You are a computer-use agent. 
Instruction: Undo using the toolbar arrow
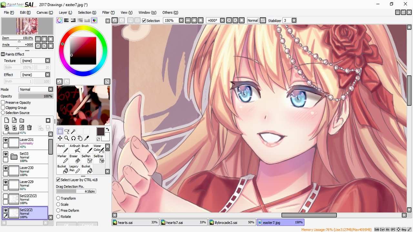point(115,20)
